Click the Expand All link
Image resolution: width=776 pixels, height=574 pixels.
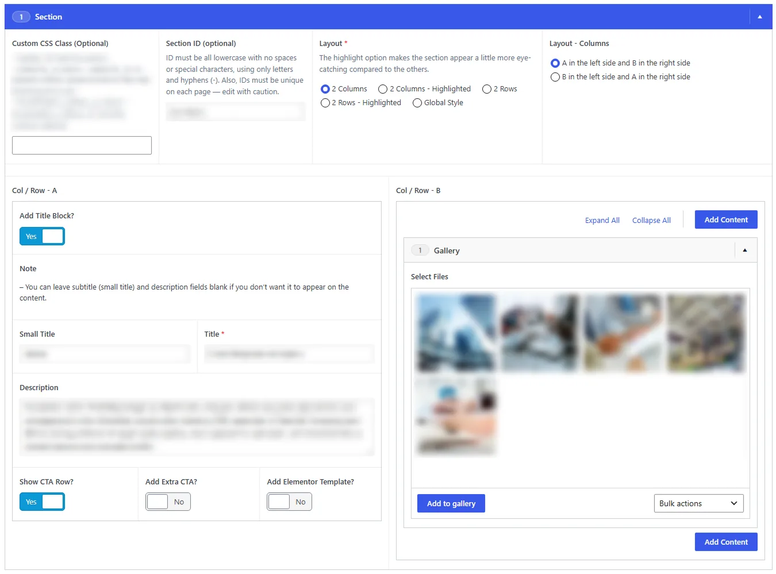click(602, 220)
